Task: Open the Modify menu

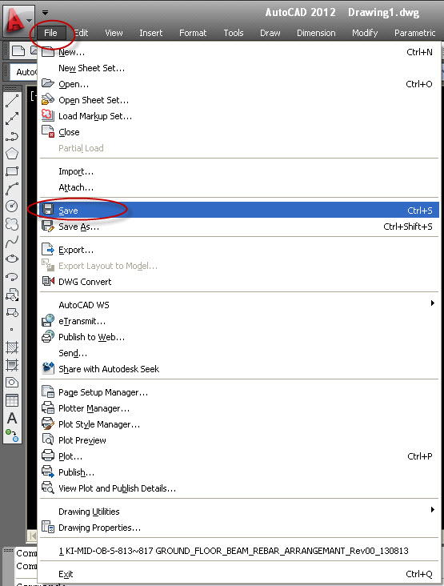Action: [x=365, y=33]
